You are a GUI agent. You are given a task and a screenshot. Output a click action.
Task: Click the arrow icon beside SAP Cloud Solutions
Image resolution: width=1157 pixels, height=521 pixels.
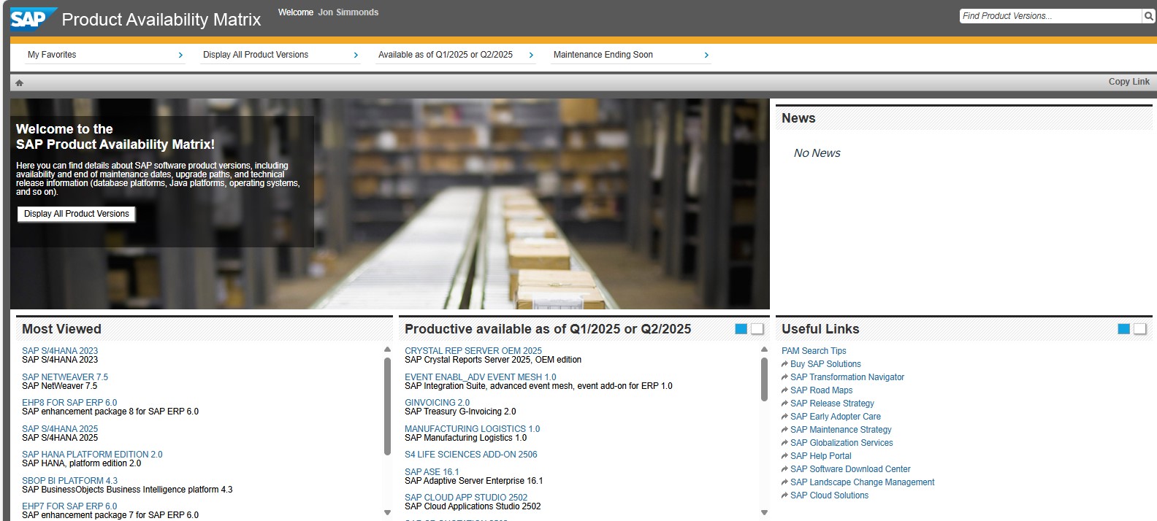pyautogui.click(x=784, y=495)
